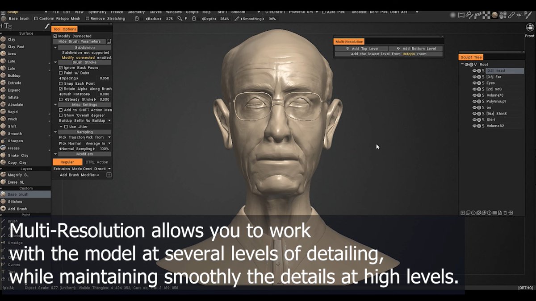Image resolution: width=536 pixels, height=301 pixels.
Task: Collapse Root node in Sculpt Tree
Action: [x=462, y=65]
